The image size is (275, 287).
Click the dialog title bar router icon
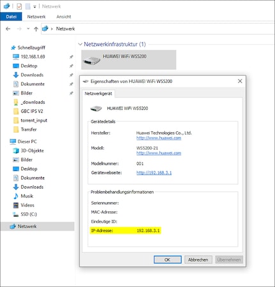(x=86, y=81)
